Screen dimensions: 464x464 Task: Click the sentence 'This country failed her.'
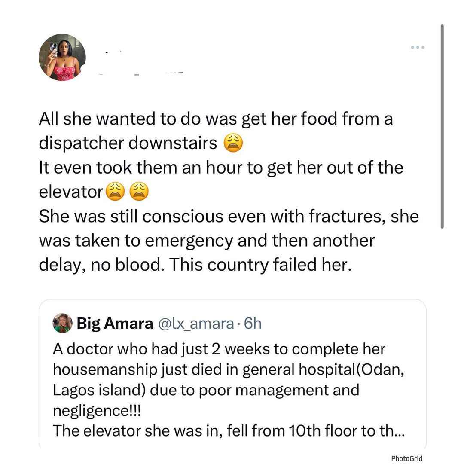tap(260, 264)
